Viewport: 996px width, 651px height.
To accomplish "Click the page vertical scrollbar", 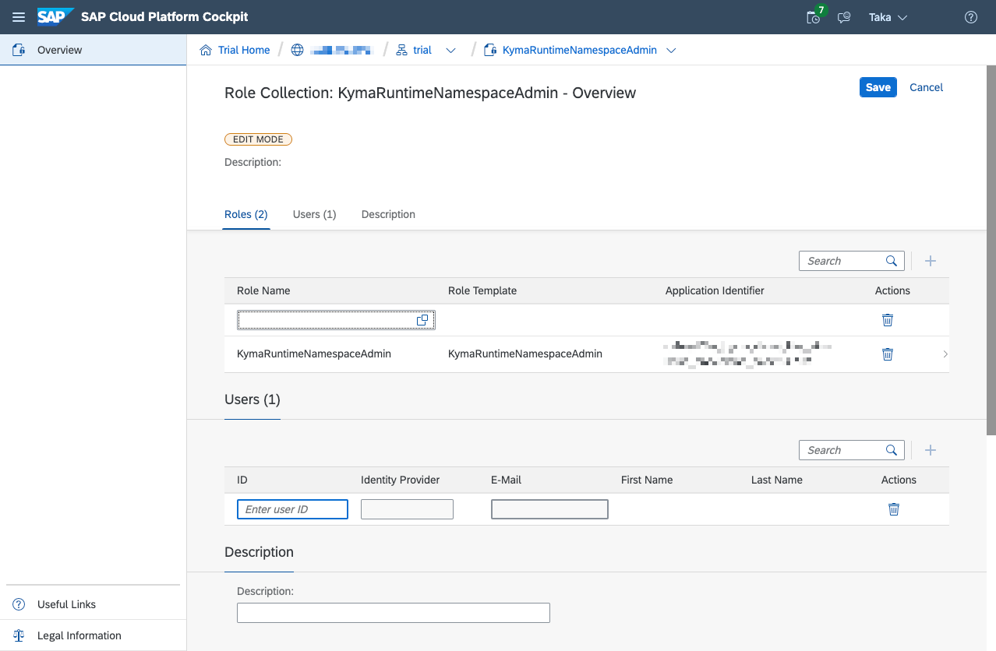I will point(991,251).
